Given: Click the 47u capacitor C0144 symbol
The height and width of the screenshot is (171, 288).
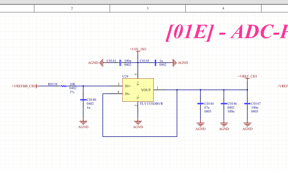Looking at the screenshot, I should [200, 103].
